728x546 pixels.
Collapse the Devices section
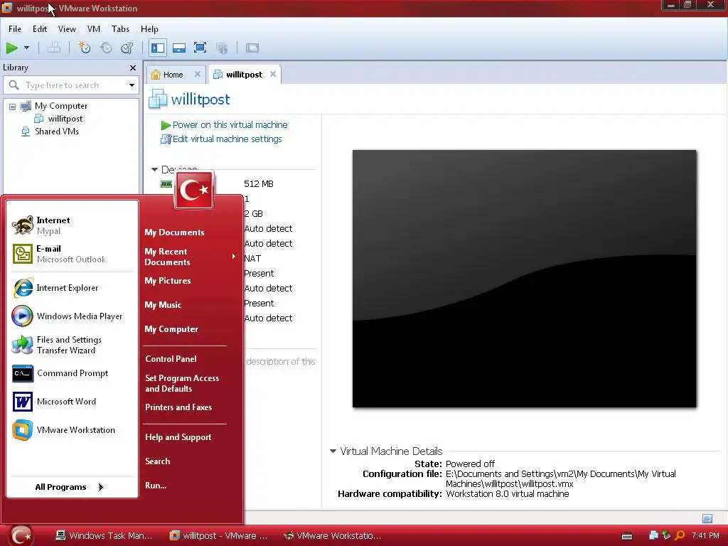[x=154, y=169]
